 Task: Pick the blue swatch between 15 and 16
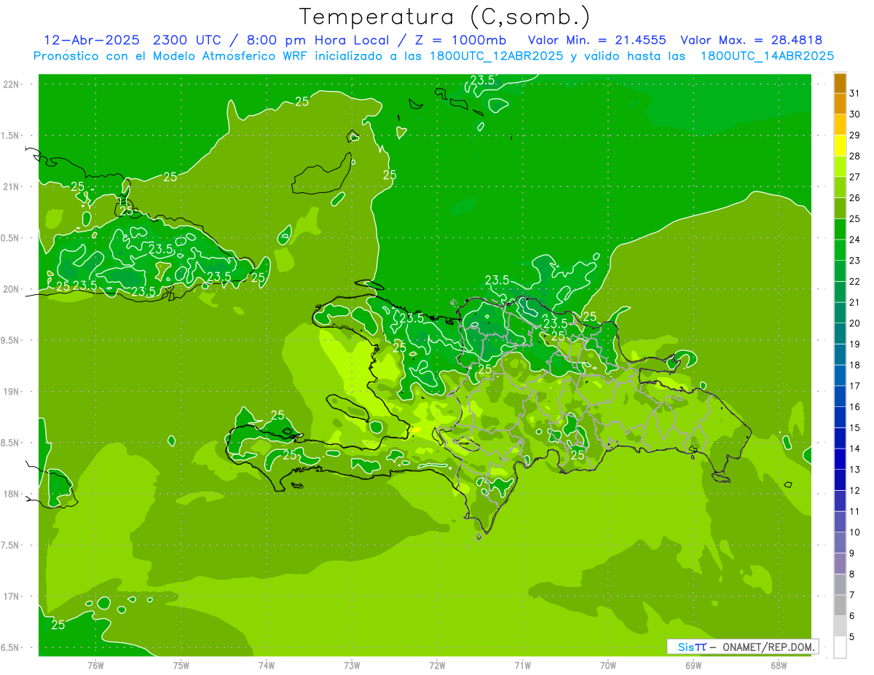(840, 417)
